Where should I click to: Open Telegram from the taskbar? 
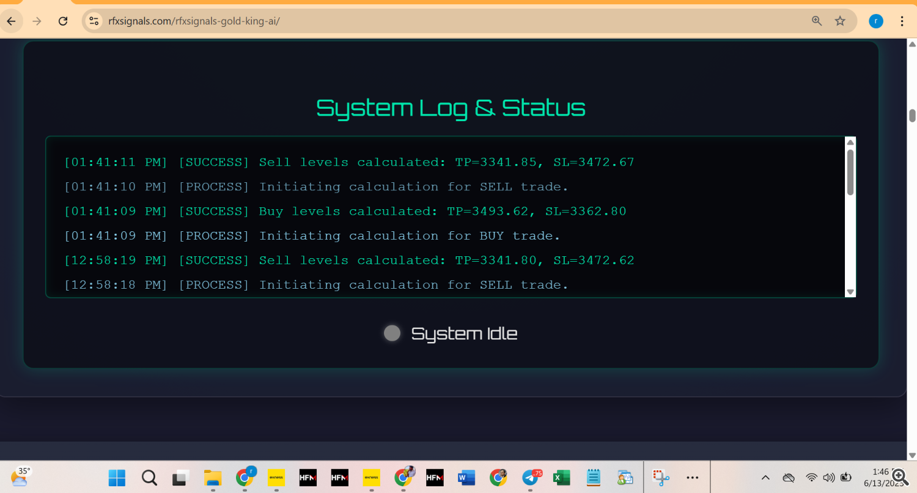[530, 478]
